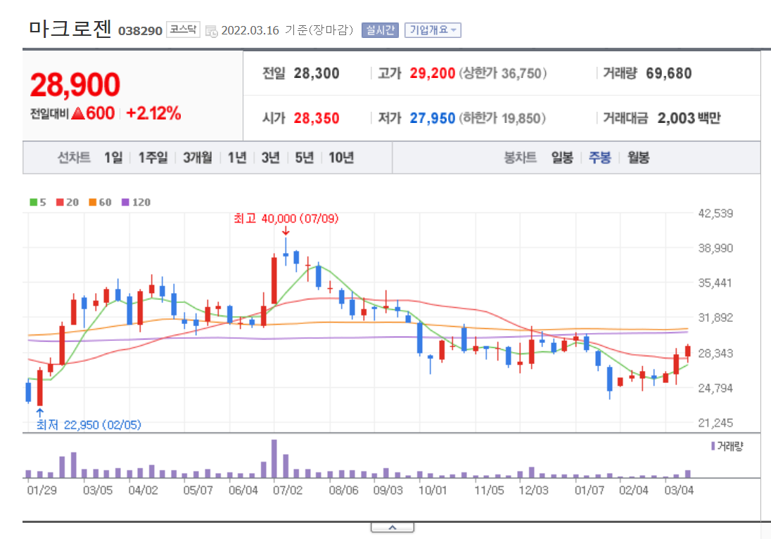
Task: Select the 1일 line chart period
Action: (113, 157)
